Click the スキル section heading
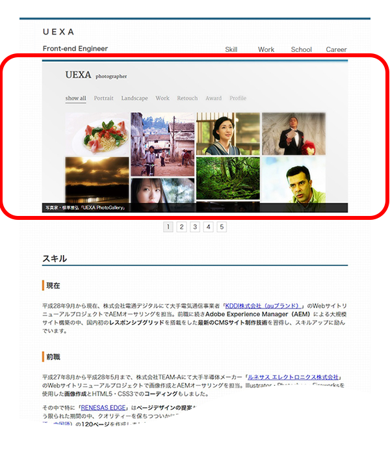The height and width of the screenshot is (456, 390). click(55, 258)
